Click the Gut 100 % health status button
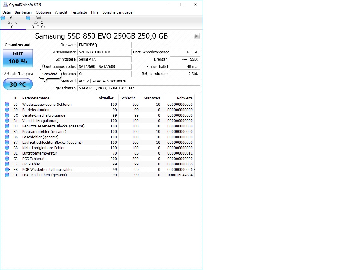 click(18, 58)
